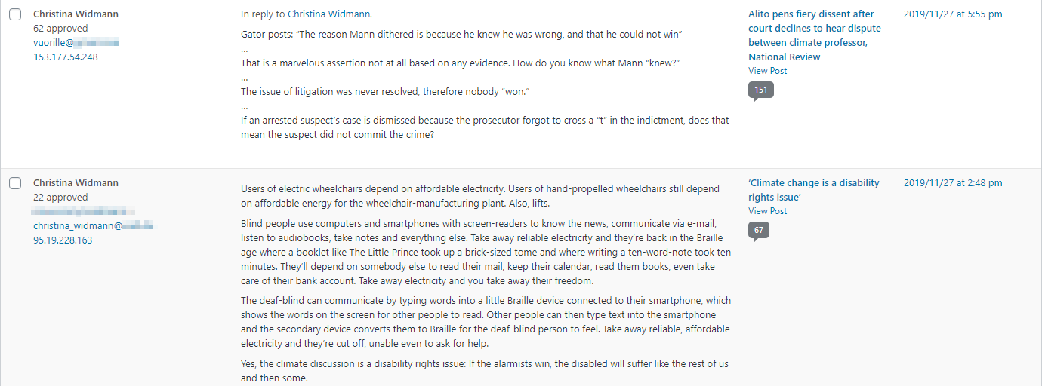Click the author name above '22 approved'
This screenshot has width=1042, height=386.
[x=76, y=182]
